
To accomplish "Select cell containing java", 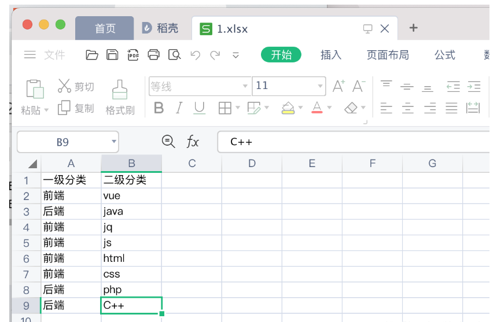I will pyautogui.click(x=131, y=211).
